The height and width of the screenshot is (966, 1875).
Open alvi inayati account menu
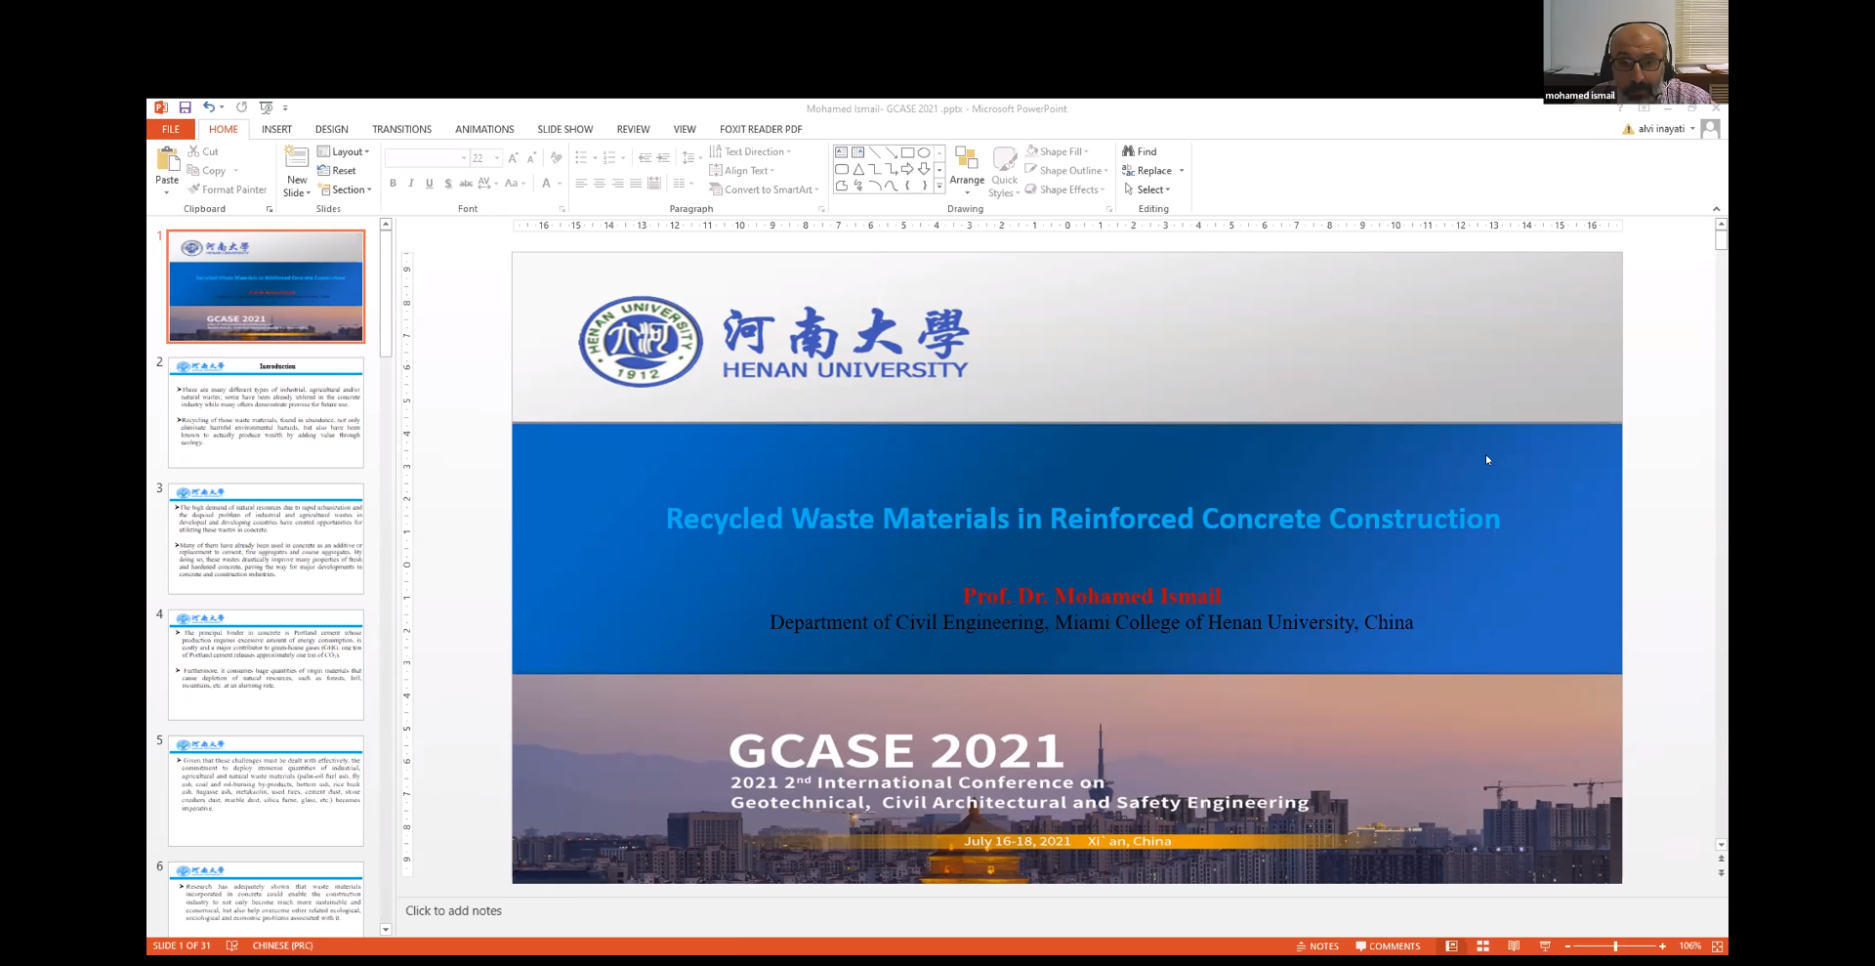click(x=1666, y=129)
